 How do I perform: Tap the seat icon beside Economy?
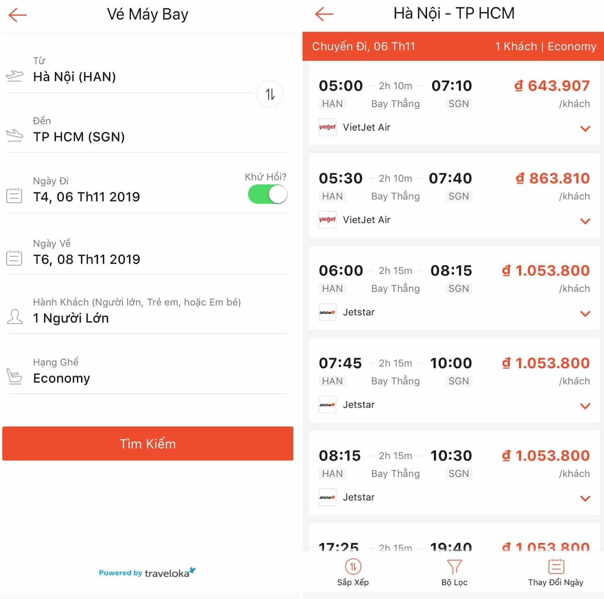(14, 376)
